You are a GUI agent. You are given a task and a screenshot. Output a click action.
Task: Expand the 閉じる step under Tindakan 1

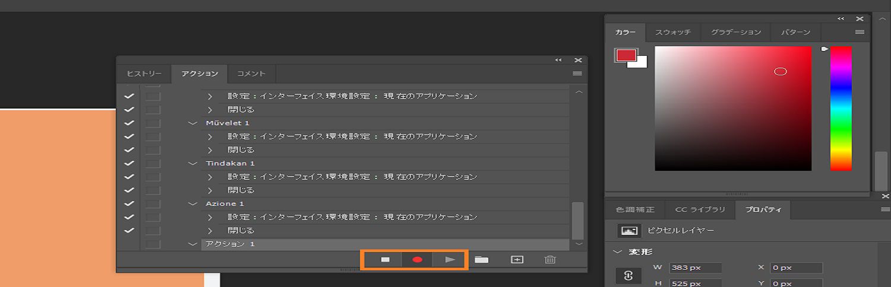[x=210, y=190]
